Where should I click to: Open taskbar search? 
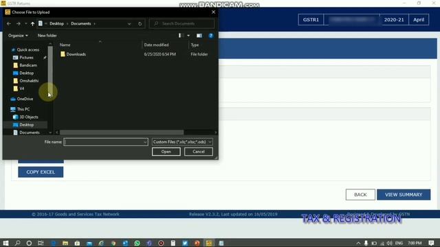(17, 243)
